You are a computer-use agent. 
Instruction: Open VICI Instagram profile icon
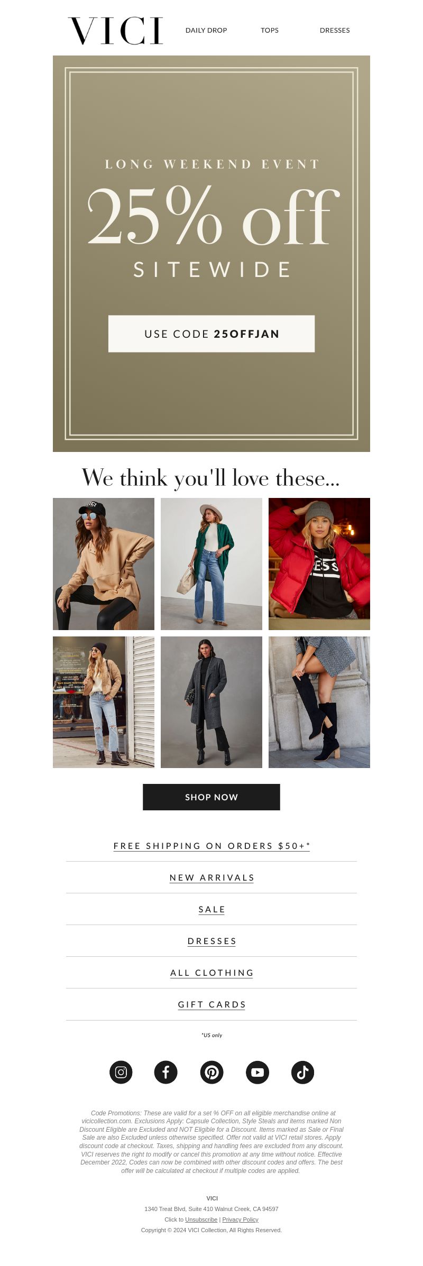click(121, 1072)
